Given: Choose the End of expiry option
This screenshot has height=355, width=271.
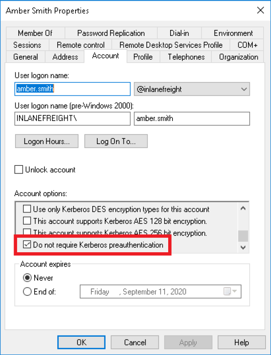Looking at the screenshot, I should coord(27,292).
